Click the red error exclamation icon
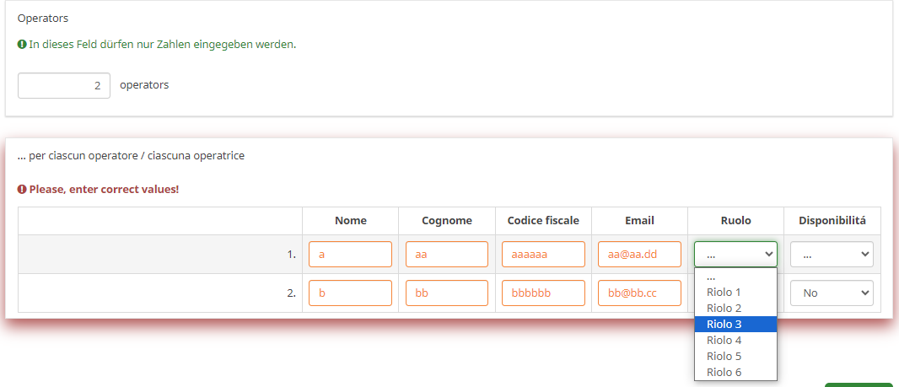This screenshot has height=387, width=899. 22,190
